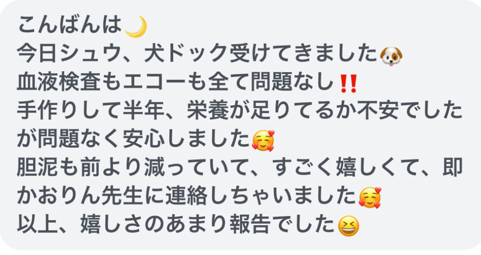Click the phrase 問題なし before the exclamation marks
This screenshot has width=481, height=255.
click(292, 82)
